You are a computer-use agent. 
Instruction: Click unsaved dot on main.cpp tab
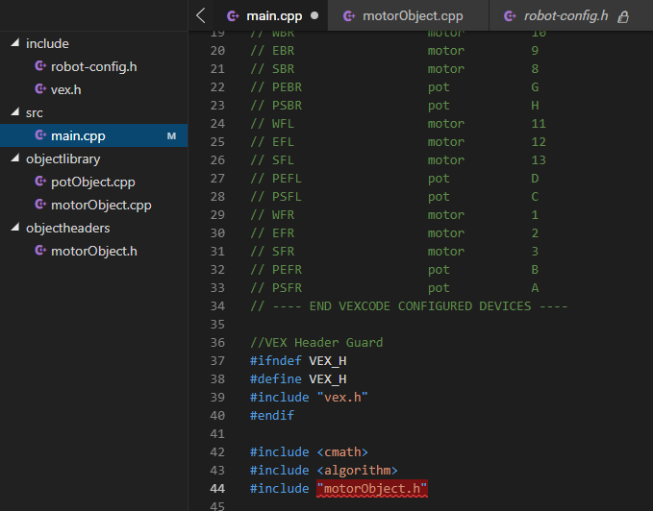pos(314,15)
